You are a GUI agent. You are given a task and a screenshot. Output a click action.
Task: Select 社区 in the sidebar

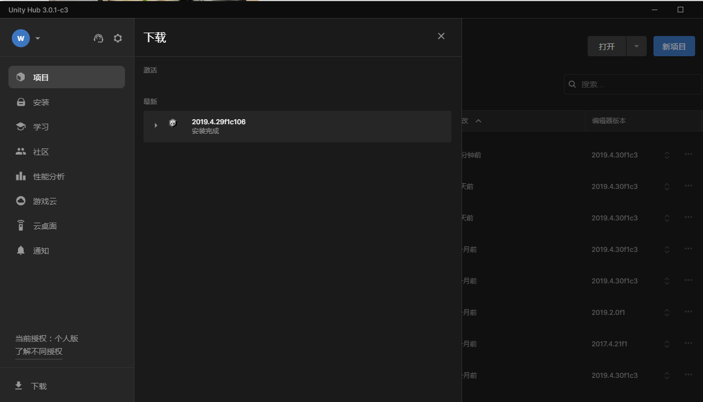[x=66, y=151]
